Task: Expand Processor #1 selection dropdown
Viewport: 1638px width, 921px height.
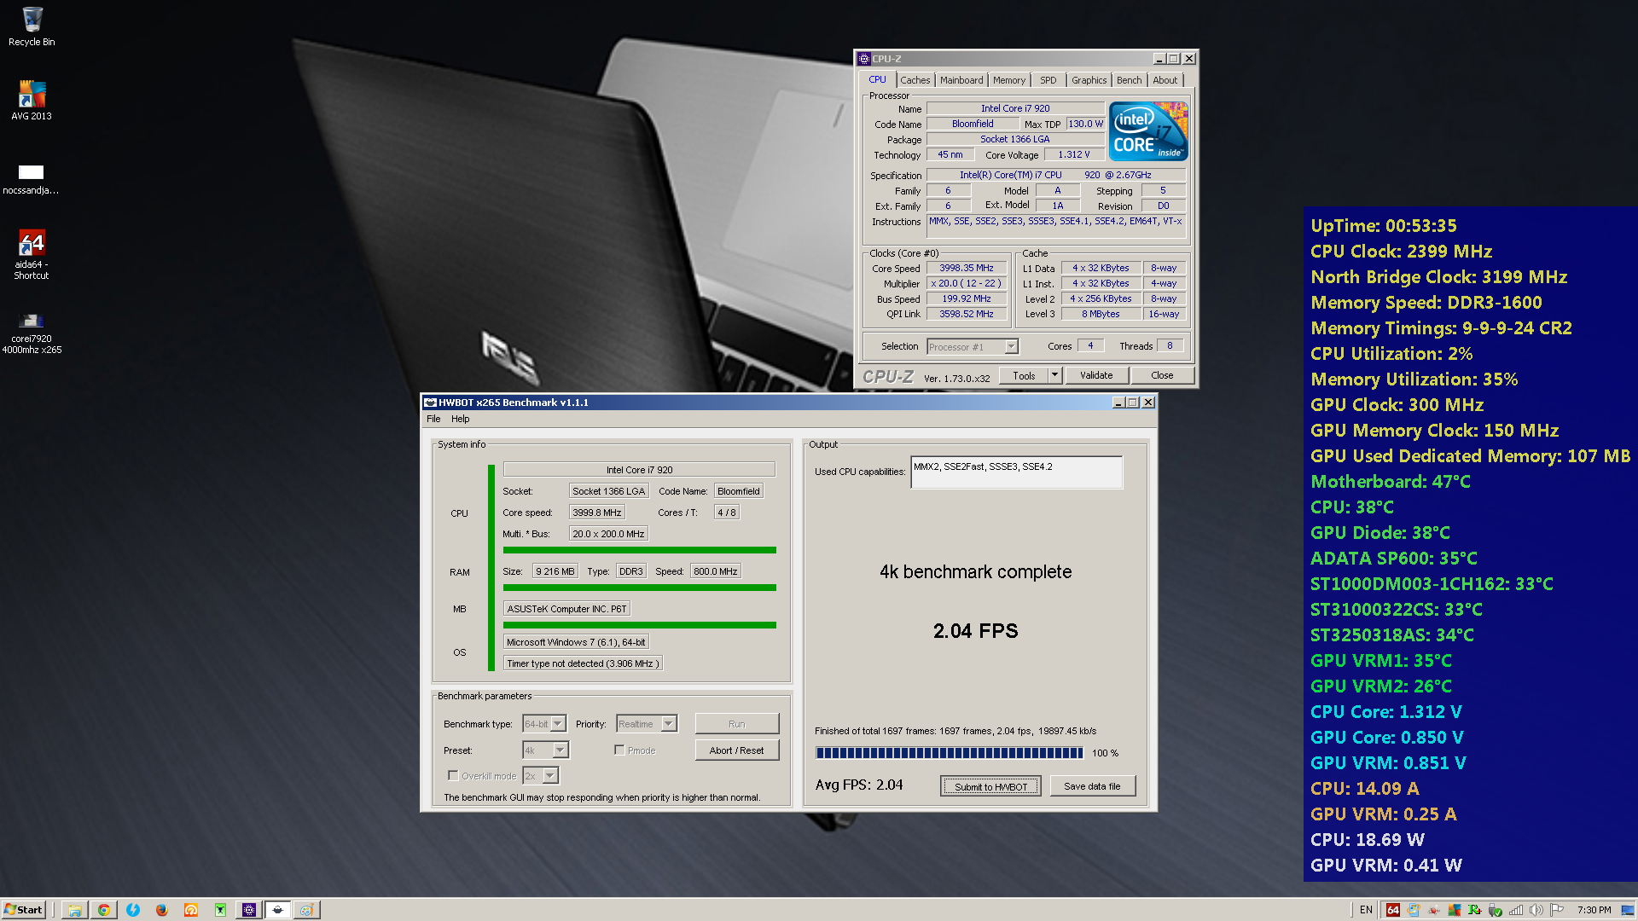Action: click(x=1011, y=347)
